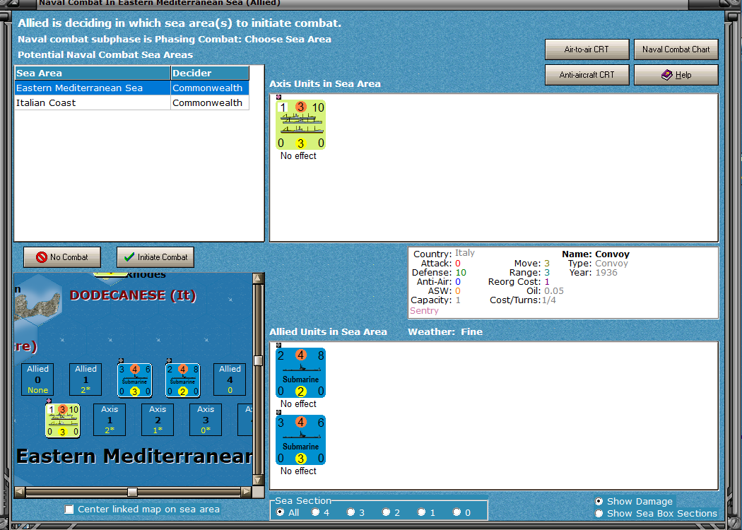742x530 pixels.
Task: Select Show Sea Box Sections option
Action: (x=599, y=514)
